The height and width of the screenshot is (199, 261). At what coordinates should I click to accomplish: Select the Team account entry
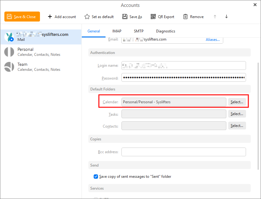point(41,67)
